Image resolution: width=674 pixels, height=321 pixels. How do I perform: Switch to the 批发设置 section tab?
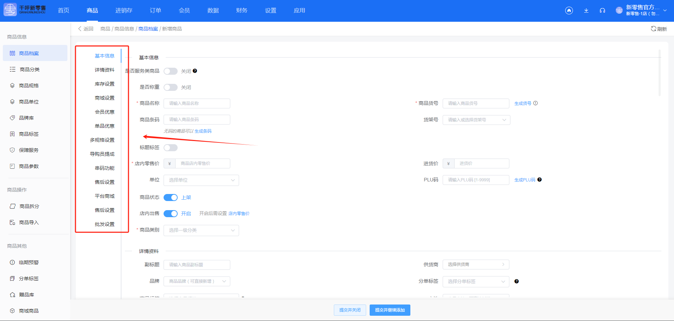(105, 224)
